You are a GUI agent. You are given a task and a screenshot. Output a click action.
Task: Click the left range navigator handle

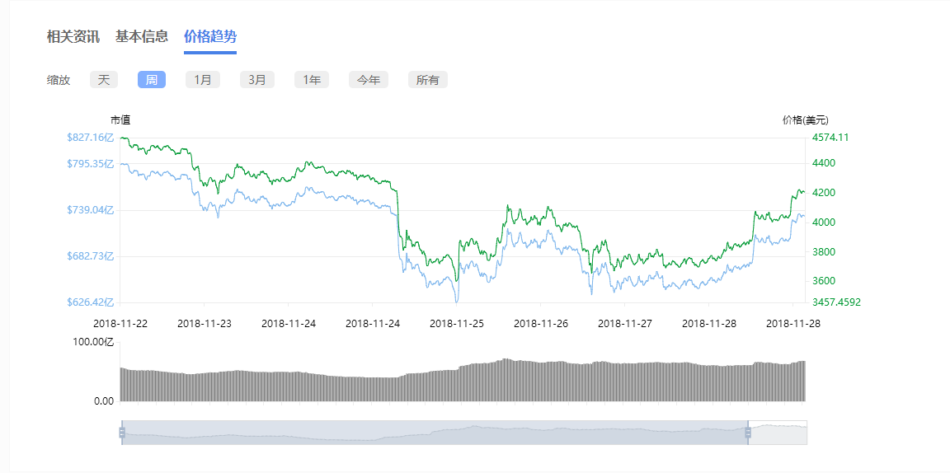pyautogui.click(x=122, y=433)
